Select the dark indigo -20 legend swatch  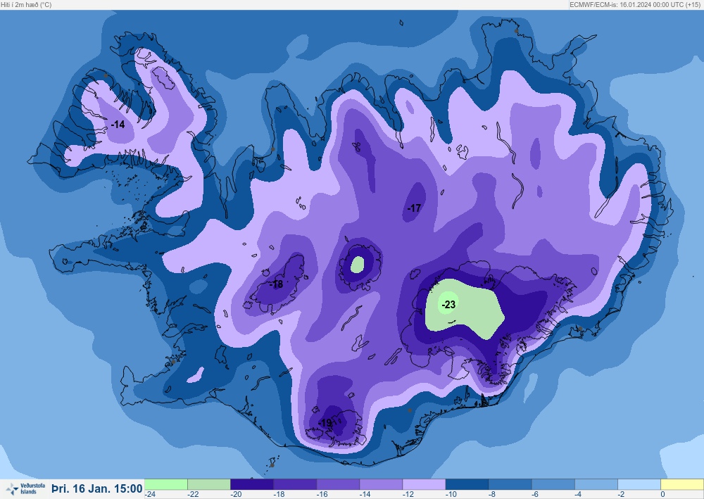(252, 484)
